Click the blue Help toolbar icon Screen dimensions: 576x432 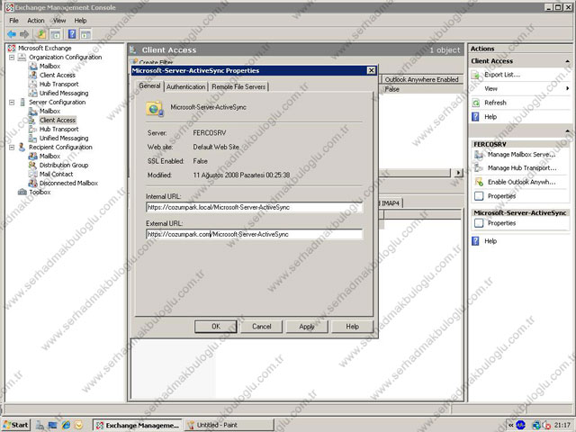pyautogui.click(x=72, y=34)
